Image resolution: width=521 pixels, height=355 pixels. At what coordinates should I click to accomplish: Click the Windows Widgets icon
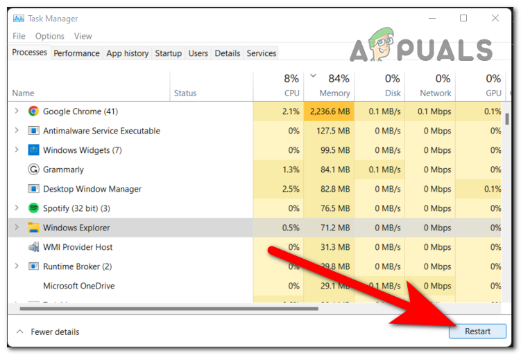(33, 150)
